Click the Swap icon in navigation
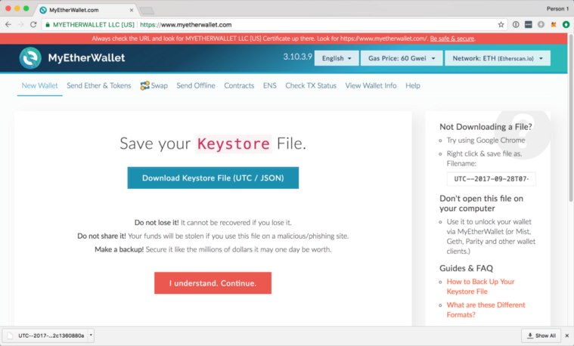Image resolution: width=574 pixels, height=346 pixels. pyautogui.click(x=144, y=85)
